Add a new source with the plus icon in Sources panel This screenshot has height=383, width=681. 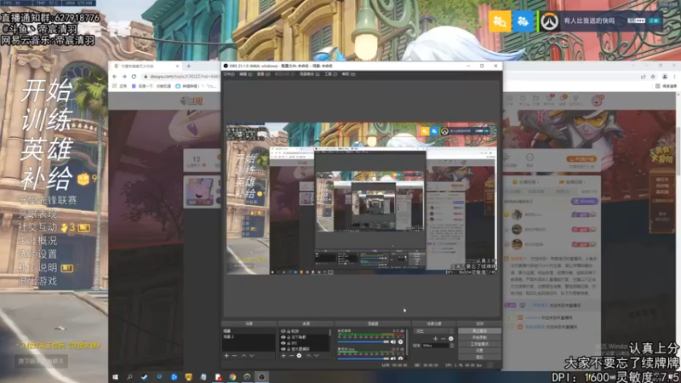tap(283, 355)
